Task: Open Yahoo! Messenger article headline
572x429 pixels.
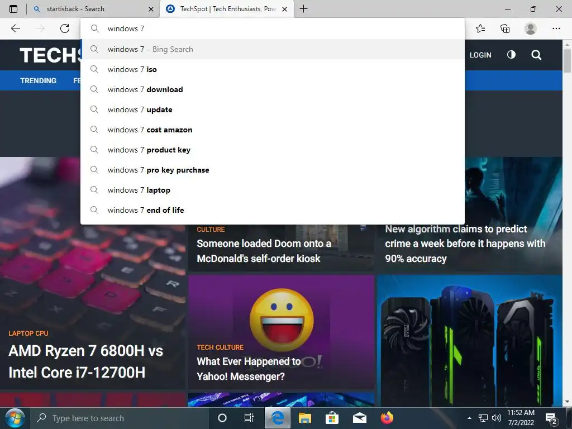Action: pos(249,369)
